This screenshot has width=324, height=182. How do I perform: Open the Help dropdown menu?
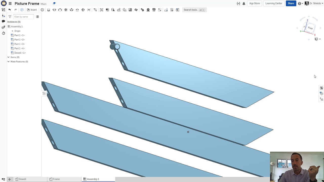[x=300, y=4]
